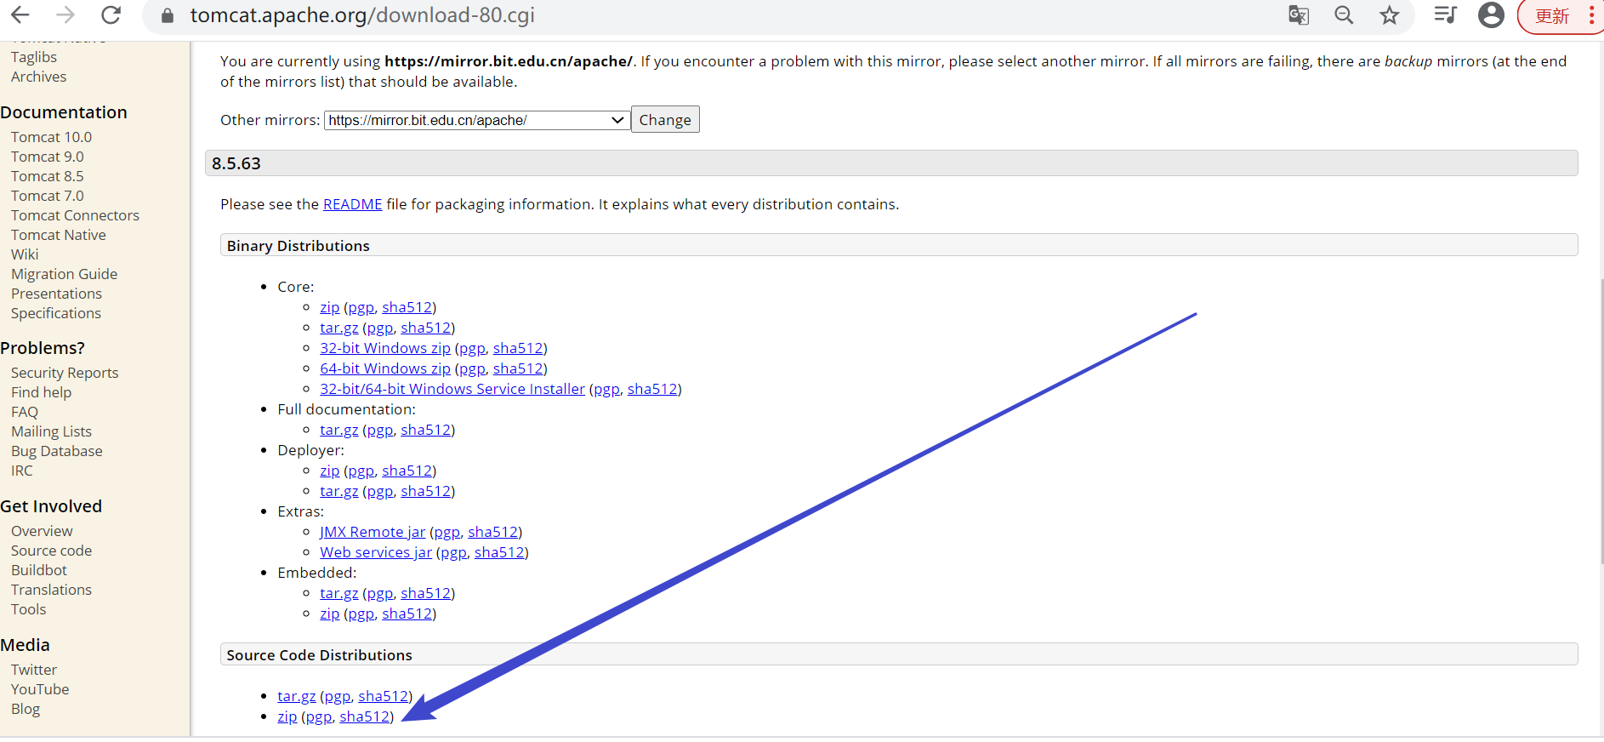
Task: Click the browser update button
Action: point(1553,16)
